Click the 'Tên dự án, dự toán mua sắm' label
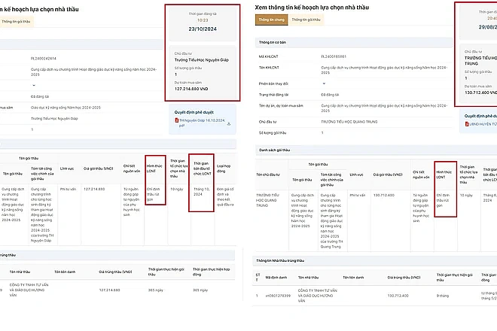The image size is (497, 331). 281,106
